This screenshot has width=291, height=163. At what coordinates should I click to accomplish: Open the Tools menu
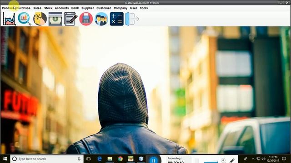144,8
